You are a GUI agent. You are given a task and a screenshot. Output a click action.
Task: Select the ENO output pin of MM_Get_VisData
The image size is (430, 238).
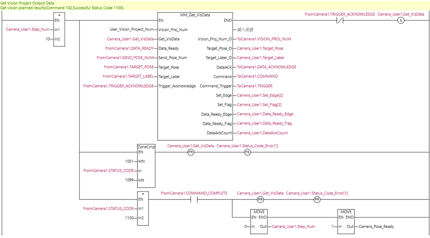228,20
